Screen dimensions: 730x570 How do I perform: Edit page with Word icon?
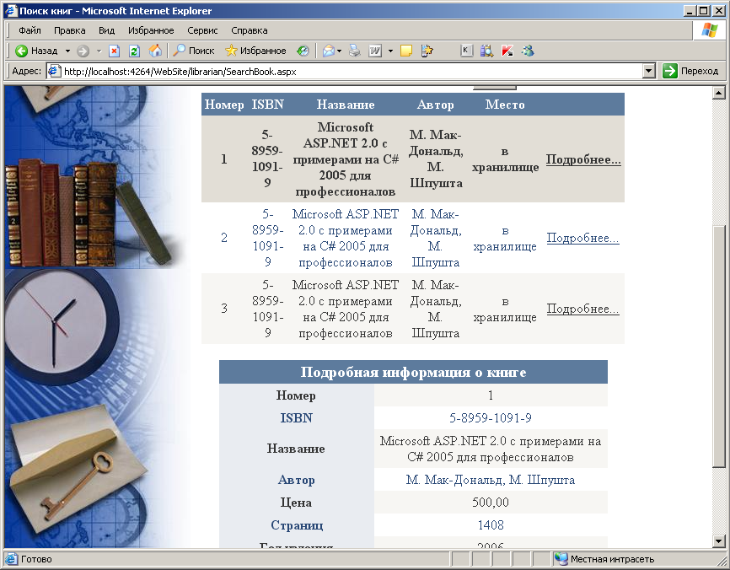pyautogui.click(x=375, y=51)
